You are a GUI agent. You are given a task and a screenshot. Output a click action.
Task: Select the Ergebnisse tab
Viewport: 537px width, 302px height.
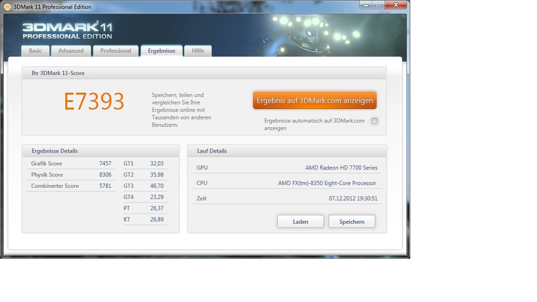coord(162,51)
